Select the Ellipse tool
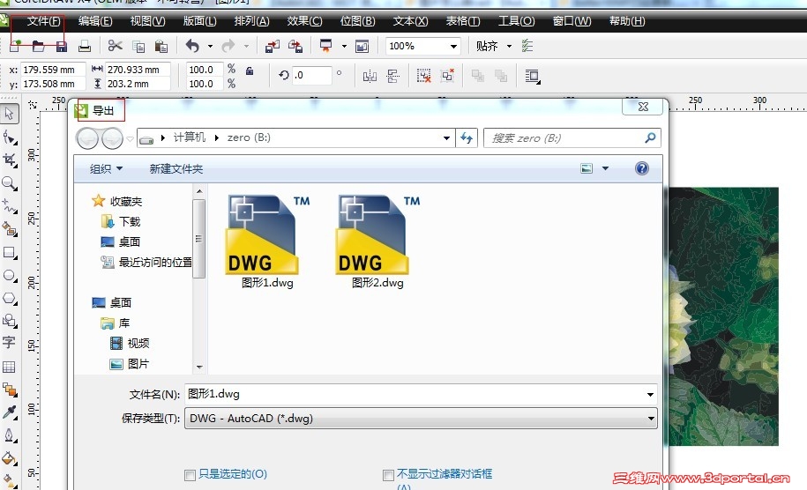Viewport: 807px width, 490px height. click(x=10, y=275)
